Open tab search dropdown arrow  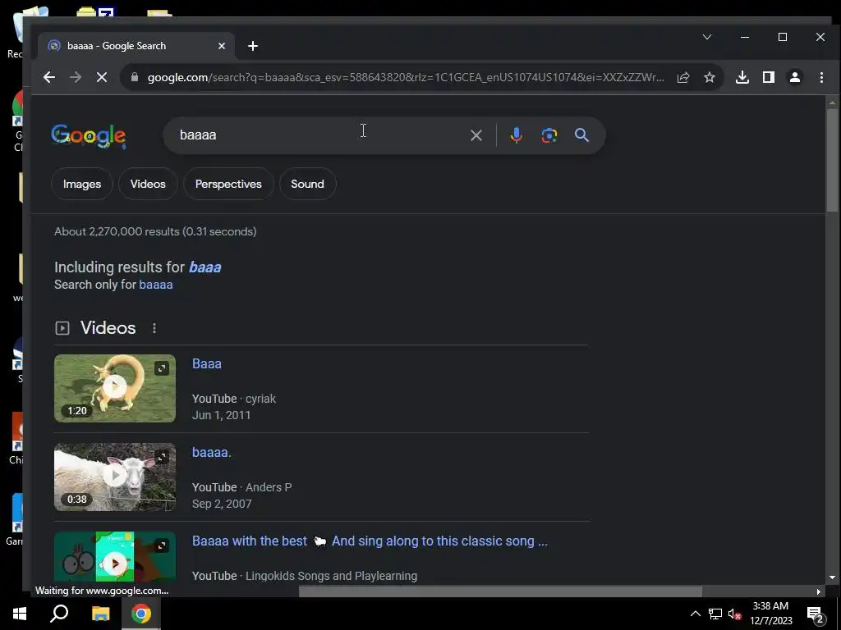(707, 37)
